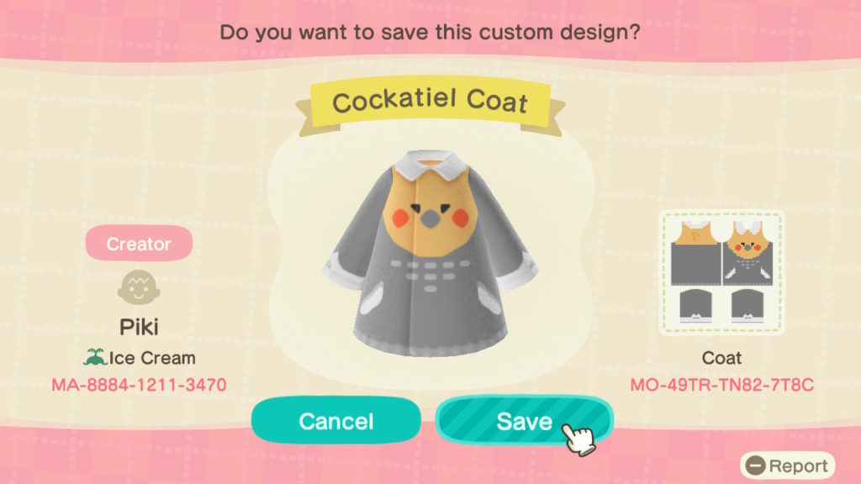Screen dimensions: 861x484
Task: Click the Cancel button
Action: (x=336, y=421)
